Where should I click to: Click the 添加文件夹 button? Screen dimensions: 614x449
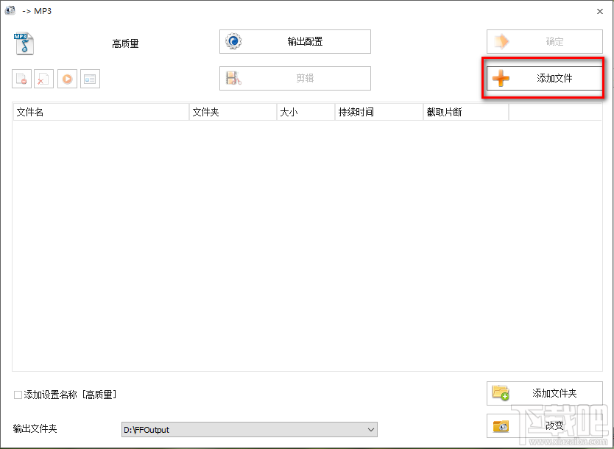tap(545, 393)
